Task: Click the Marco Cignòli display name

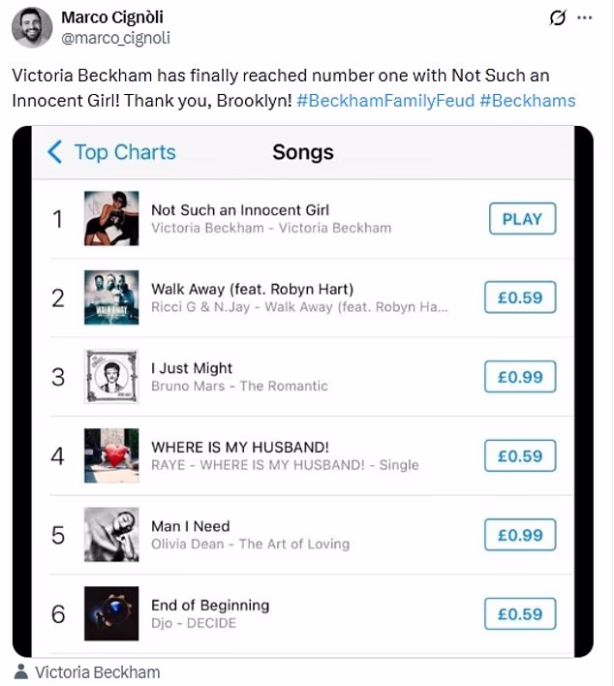Action: (112, 17)
